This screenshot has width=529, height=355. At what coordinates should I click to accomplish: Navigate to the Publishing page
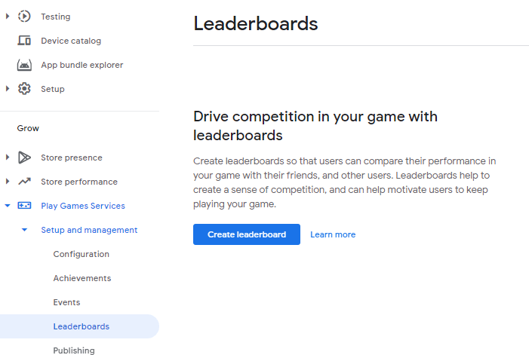[74, 350]
